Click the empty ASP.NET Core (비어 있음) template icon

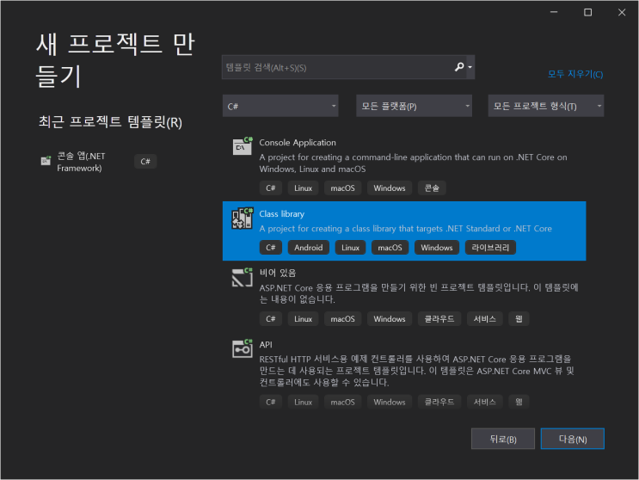243,278
